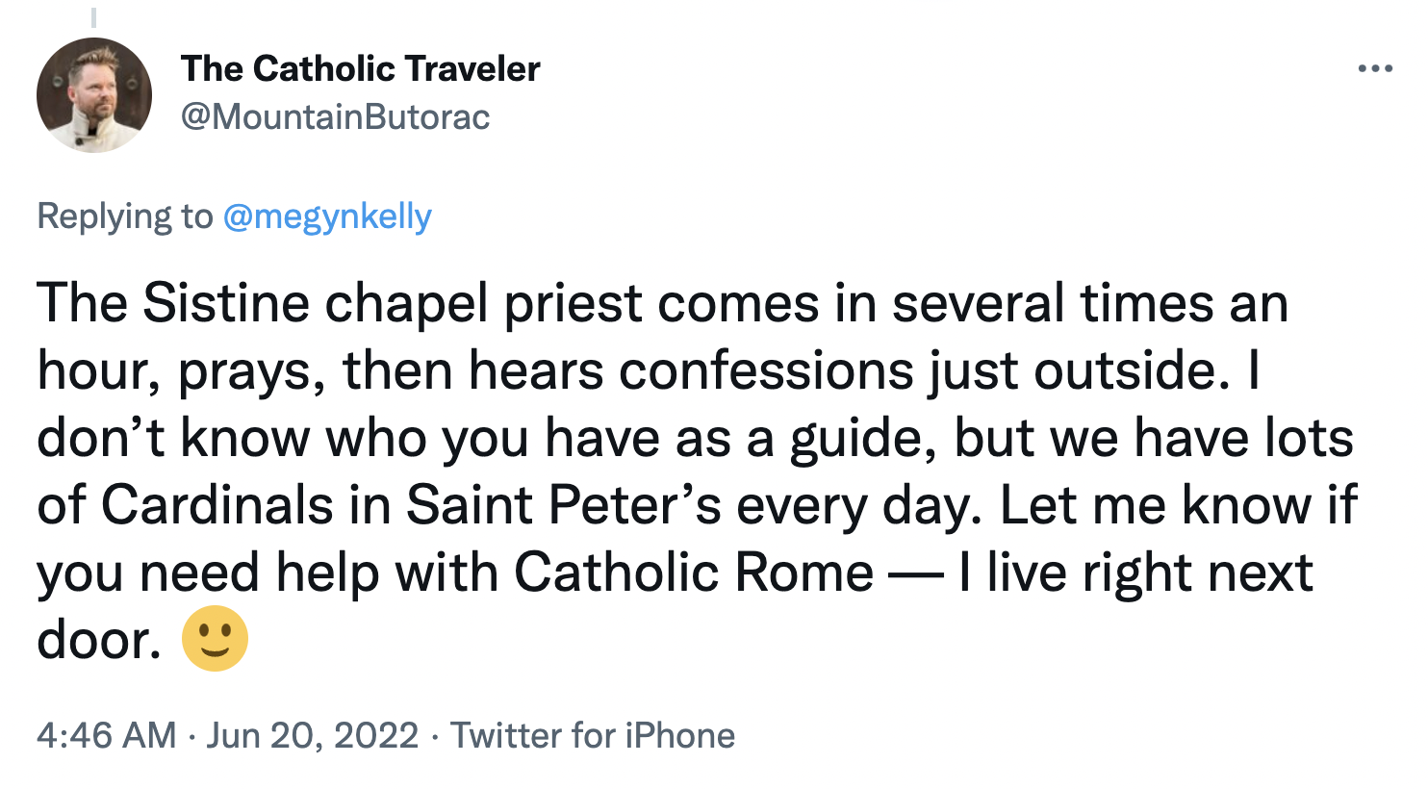
Task: Click 'Saint Peter's' in the tweet text
Action: coord(564,505)
